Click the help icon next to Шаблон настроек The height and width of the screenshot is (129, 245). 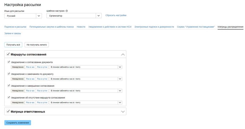pyautogui.click(x=67, y=11)
